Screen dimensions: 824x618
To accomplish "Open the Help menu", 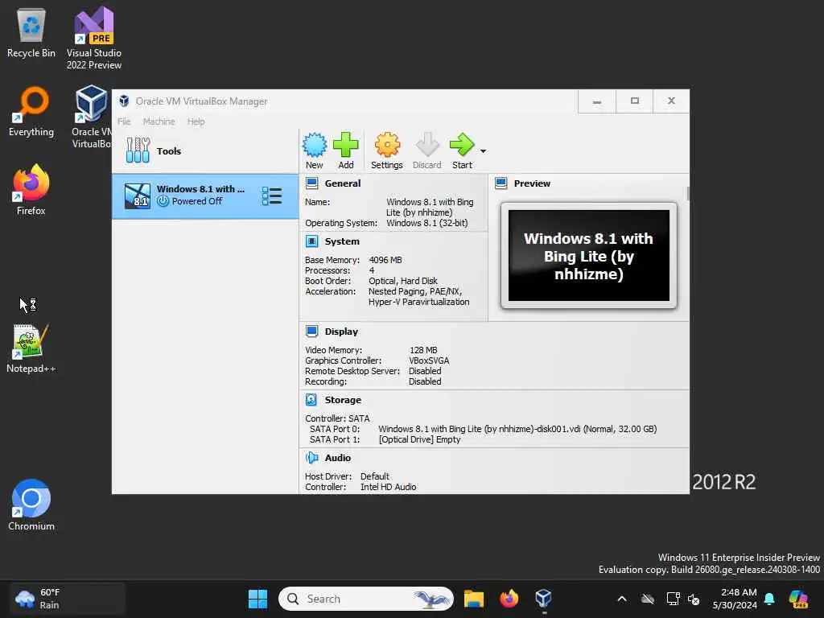I will click(196, 122).
